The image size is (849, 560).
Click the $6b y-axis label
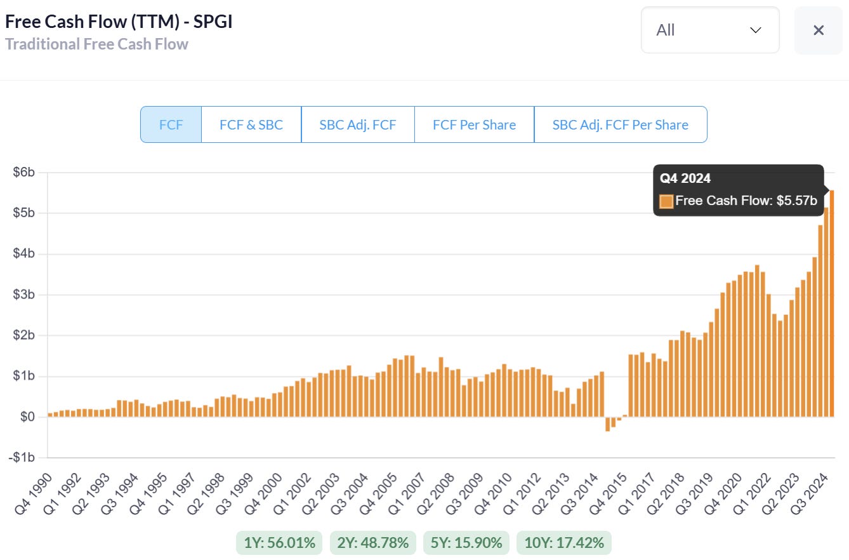click(23, 172)
